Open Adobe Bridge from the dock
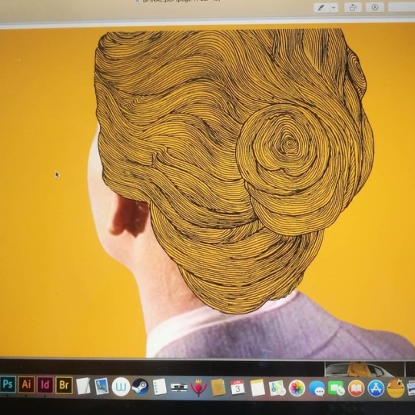Image resolution: width=415 pixels, height=415 pixels. click(64, 385)
